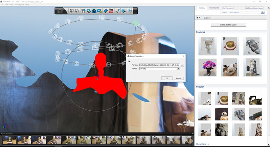Click the filmstrip horizontal scrollbar
The height and width of the screenshot is (147, 270).
34,145
